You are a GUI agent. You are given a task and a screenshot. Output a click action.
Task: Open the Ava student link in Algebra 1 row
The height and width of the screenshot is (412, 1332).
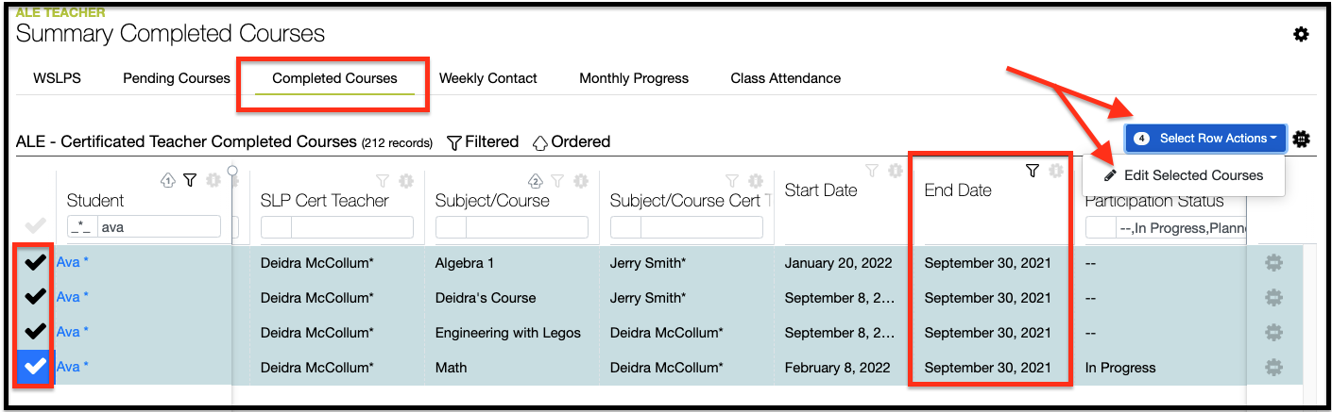pos(71,262)
